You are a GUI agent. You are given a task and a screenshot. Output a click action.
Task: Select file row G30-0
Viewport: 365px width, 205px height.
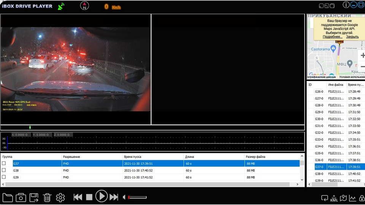pyautogui.click(x=336, y=119)
